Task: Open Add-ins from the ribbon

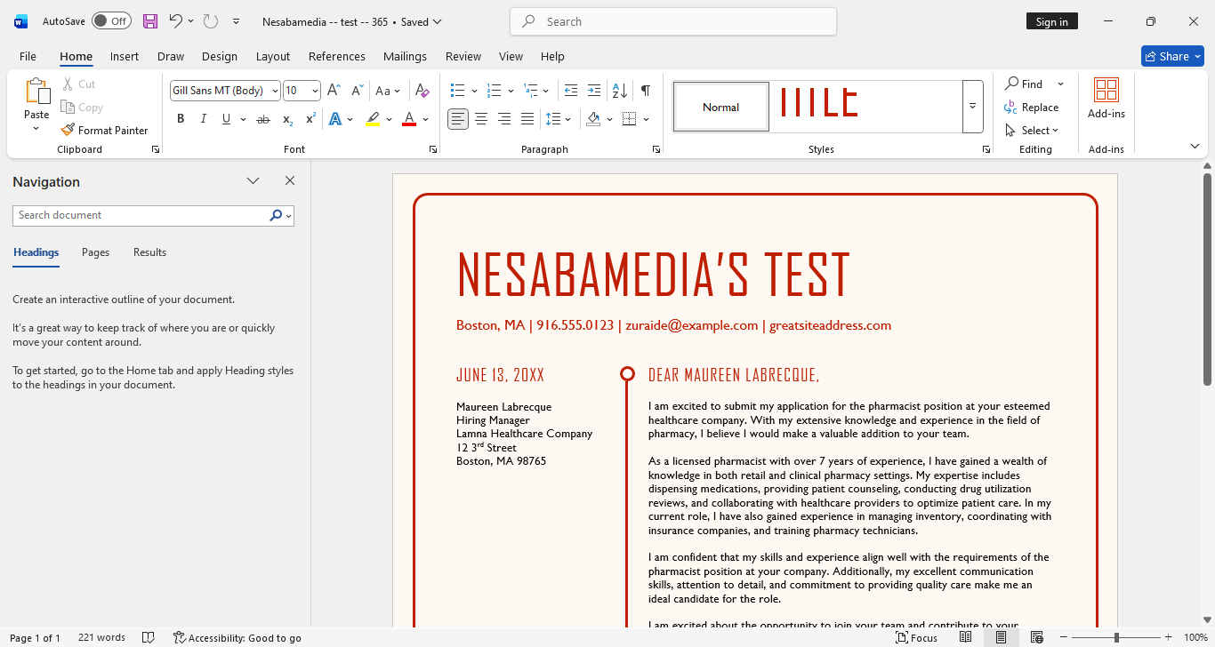Action: click(1106, 98)
